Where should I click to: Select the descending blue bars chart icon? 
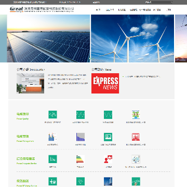(x=81, y=137)
